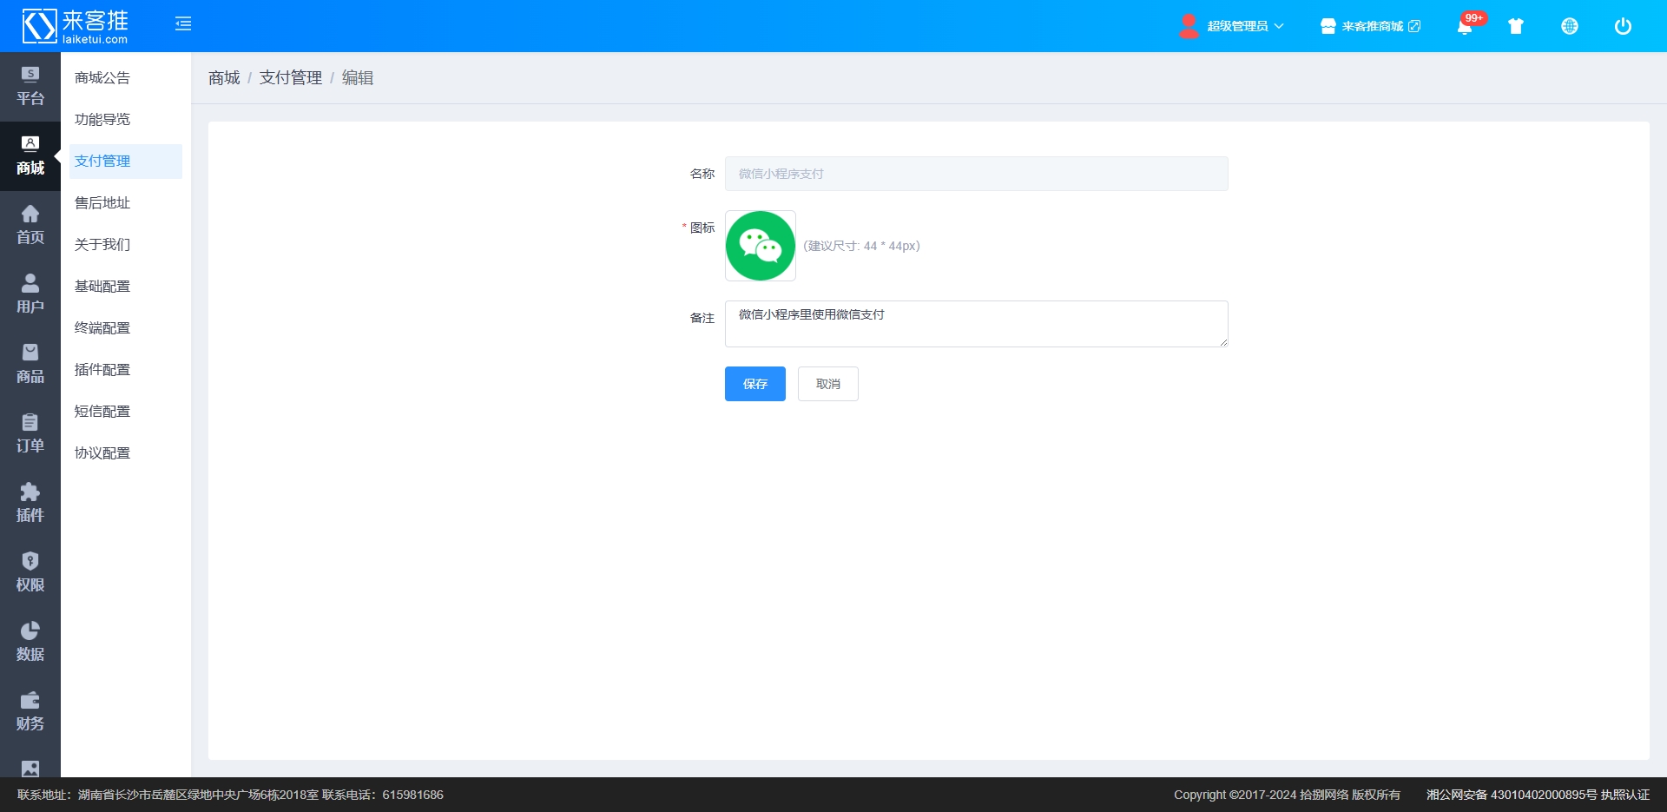Click into the 备注 text area

(x=976, y=324)
